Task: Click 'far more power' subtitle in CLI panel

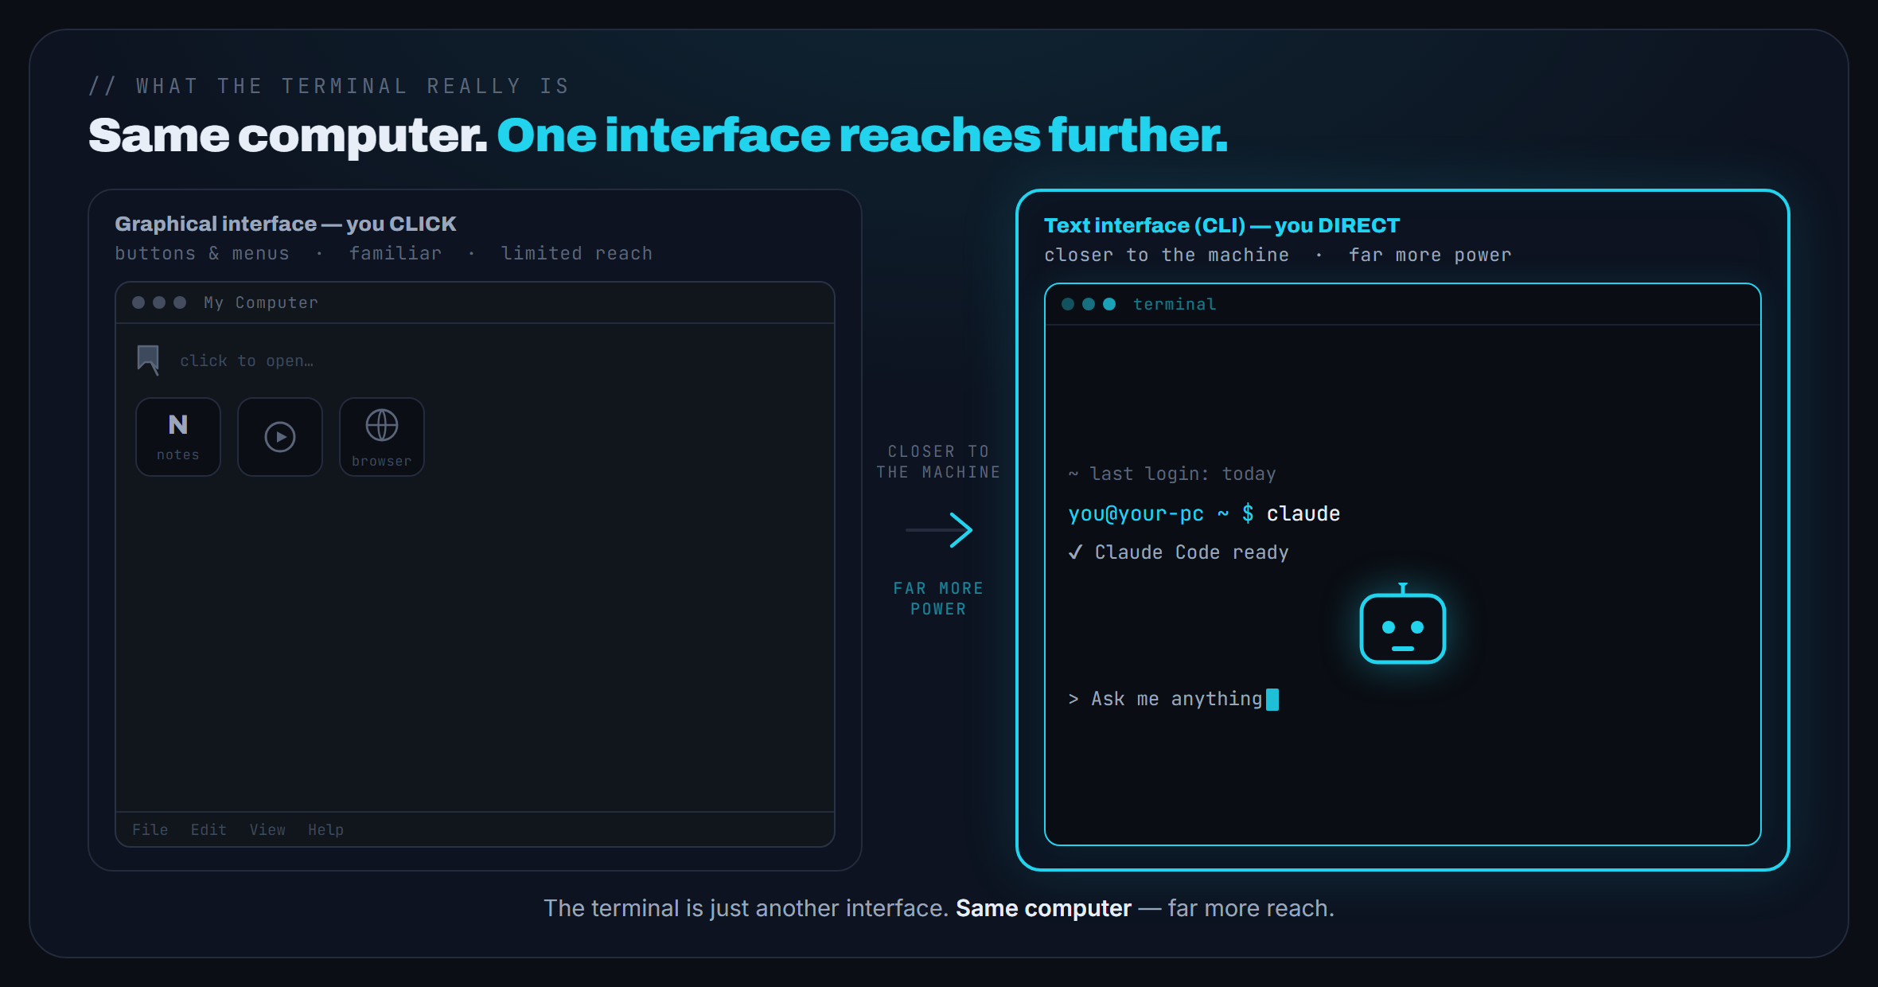Action: pyautogui.click(x=1430, y=255)
